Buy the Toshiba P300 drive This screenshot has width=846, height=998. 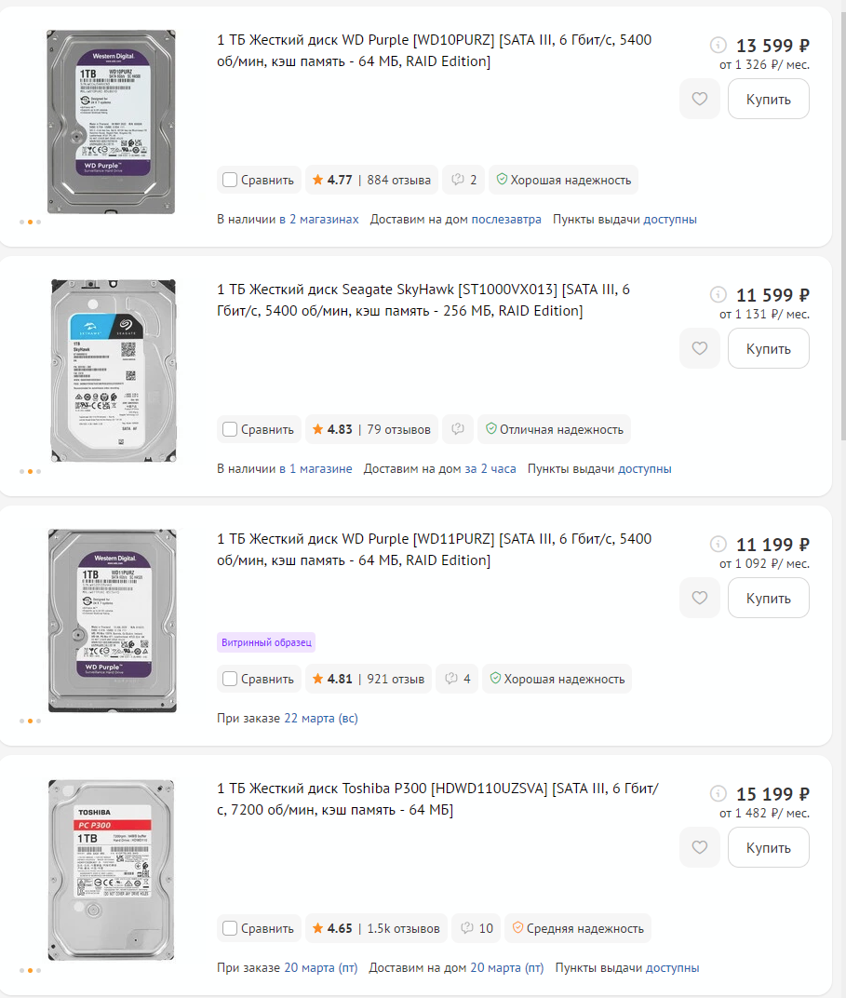[768, 847]
